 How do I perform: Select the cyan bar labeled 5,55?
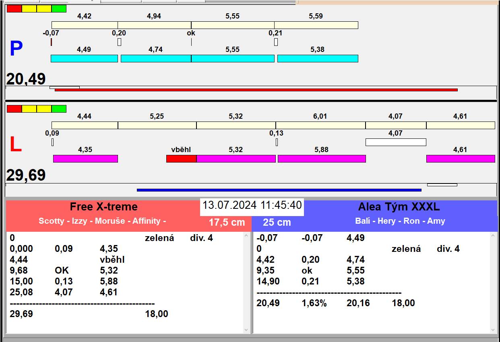tap(233, 58)
